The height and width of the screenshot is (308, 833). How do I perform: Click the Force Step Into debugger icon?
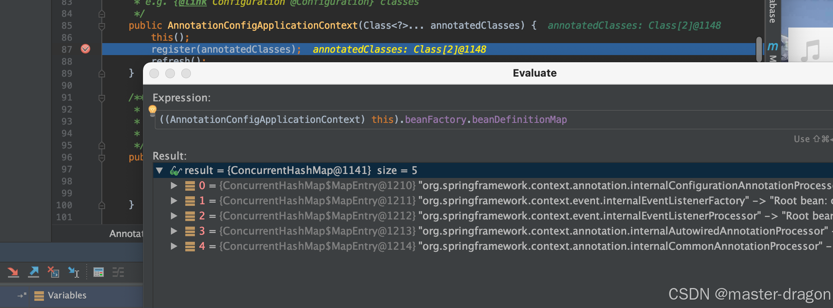(x=13, y=272)
